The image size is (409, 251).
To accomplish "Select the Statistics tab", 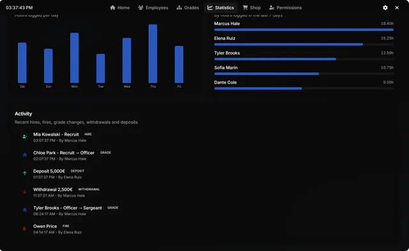I will pyautogui.click(x=220, y=8).
